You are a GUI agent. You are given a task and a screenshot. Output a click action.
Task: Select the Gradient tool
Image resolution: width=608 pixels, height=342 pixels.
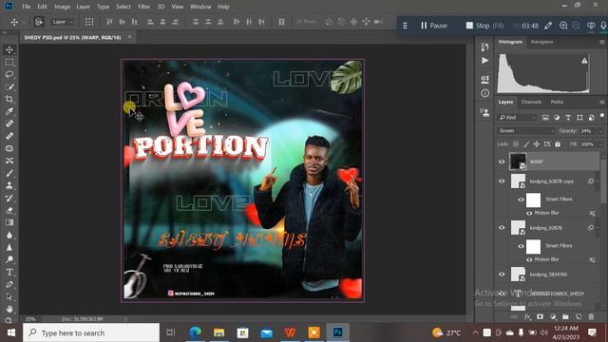tap(9, 222)
